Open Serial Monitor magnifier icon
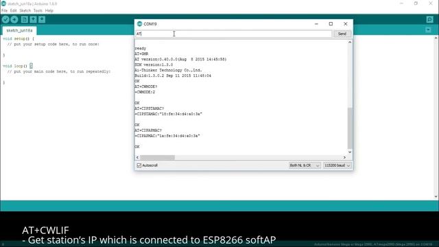Image resolution: width=439 pixels, height=247 pixels. point(430,19)
